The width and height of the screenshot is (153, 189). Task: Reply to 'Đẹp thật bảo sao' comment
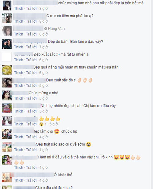[31, 150]
